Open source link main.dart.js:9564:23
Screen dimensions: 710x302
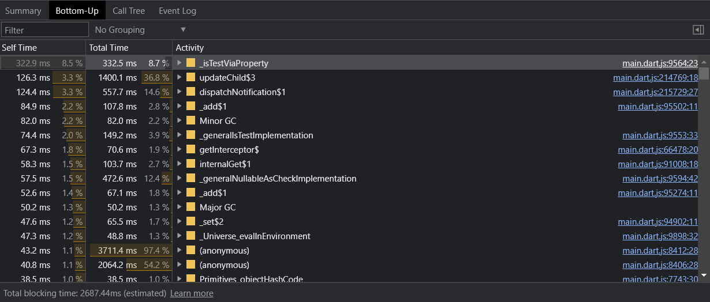[x=660, y=63]
